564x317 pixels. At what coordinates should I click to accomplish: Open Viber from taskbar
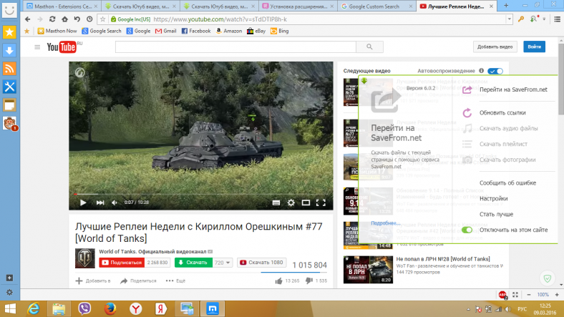[x=84, y=308]
